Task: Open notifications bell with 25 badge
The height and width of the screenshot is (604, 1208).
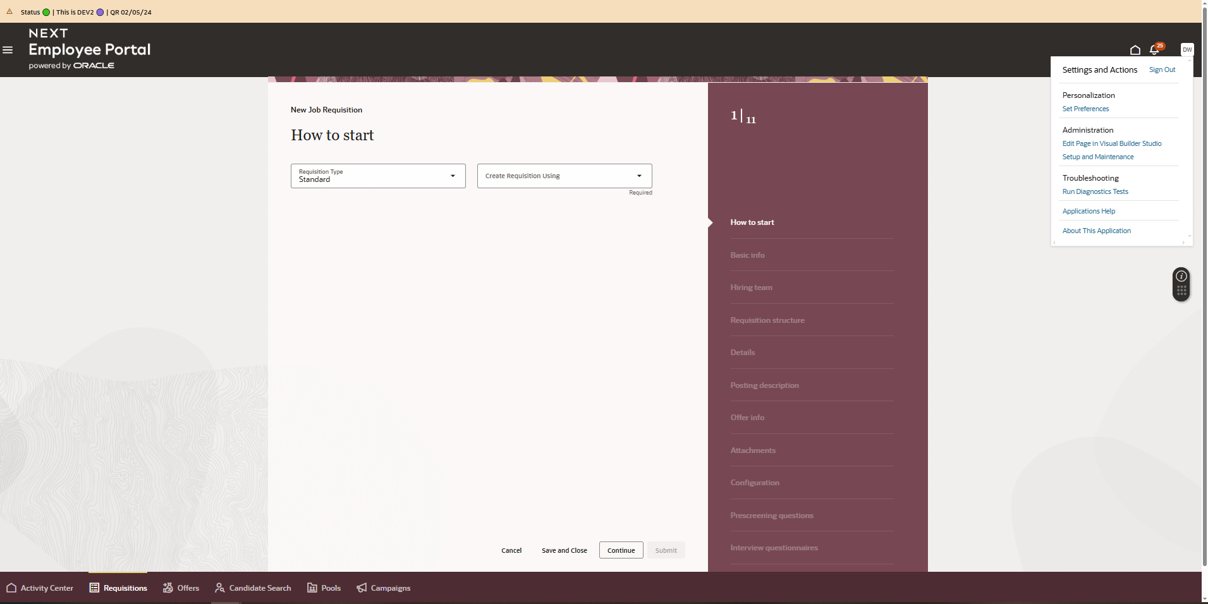Action: pyautogui.click(x=1156, y=49)
